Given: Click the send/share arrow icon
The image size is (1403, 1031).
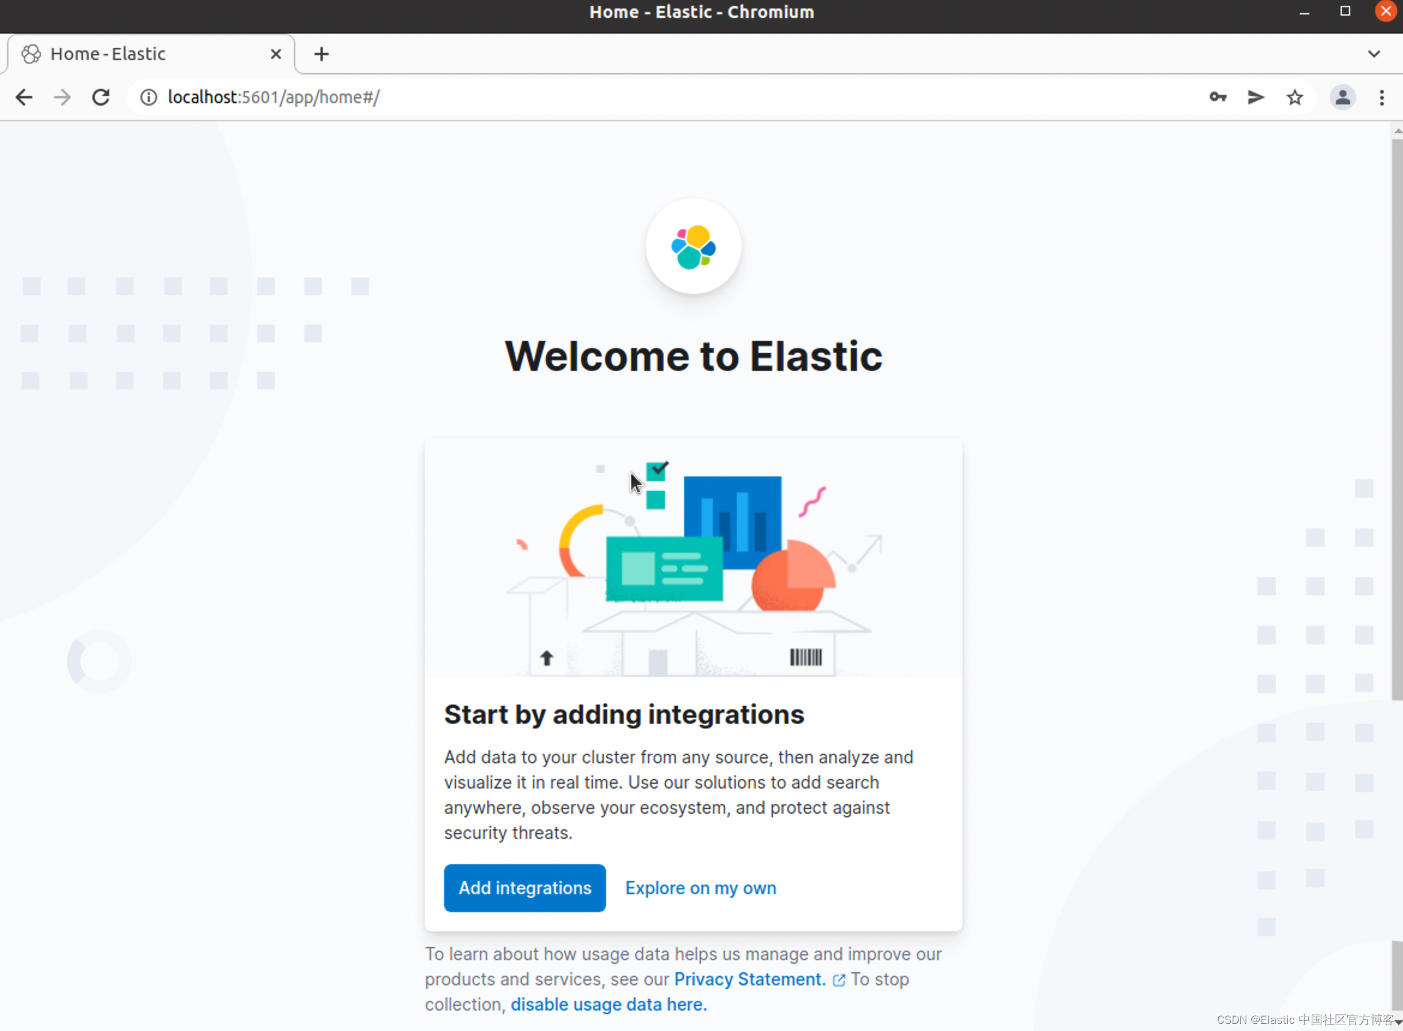Looking at the screenshot, I should 1256,97.
